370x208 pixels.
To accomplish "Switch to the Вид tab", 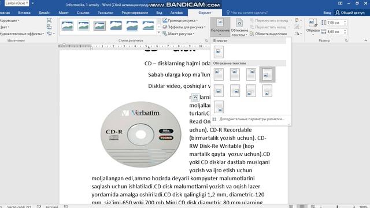I will coord(159,13).
